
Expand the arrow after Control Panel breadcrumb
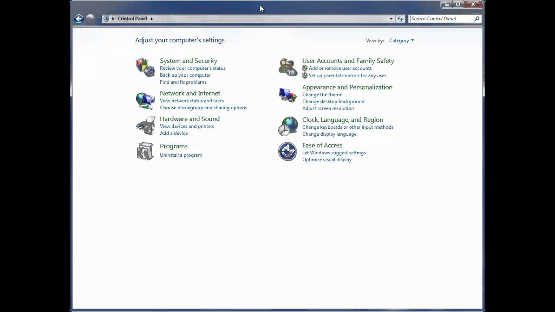[152, 19]
